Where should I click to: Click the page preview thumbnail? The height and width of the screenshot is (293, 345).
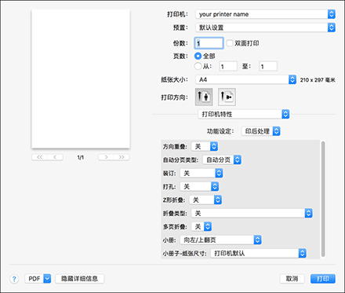(x=81, y=79)
